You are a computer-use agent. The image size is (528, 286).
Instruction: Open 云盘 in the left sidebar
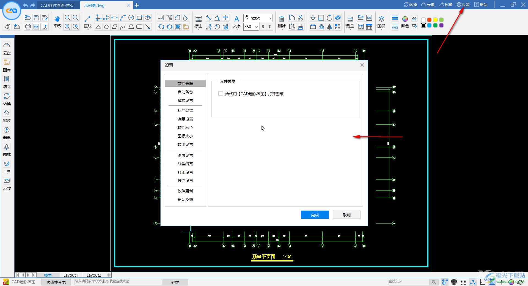point(7,48)
